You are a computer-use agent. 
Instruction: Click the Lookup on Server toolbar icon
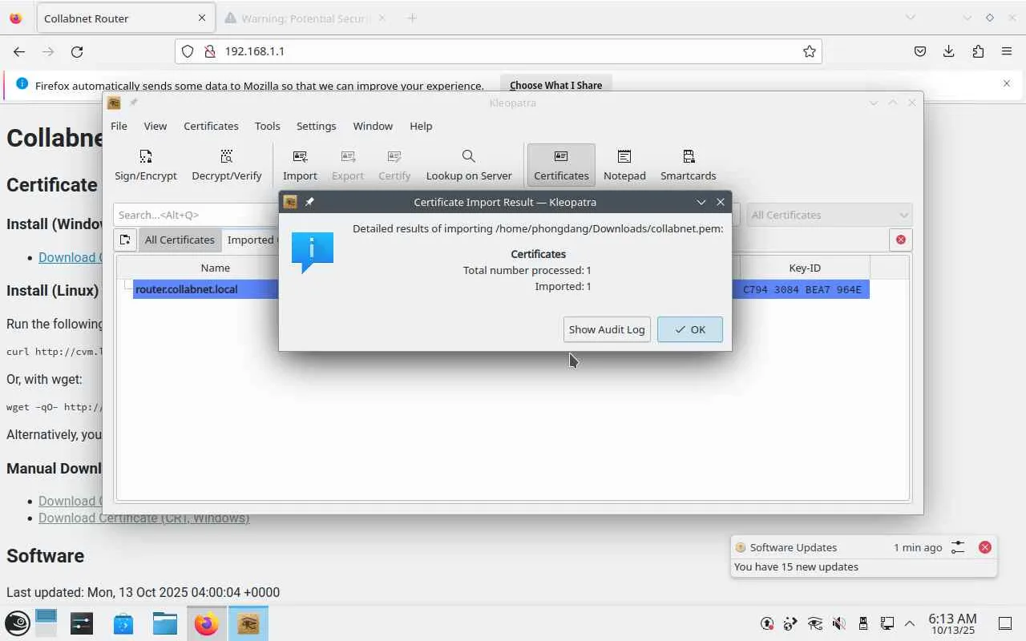[469, 165]
